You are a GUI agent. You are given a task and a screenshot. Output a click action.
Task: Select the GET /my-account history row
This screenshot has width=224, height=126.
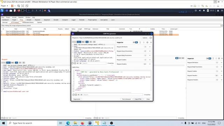pos(90,33)
